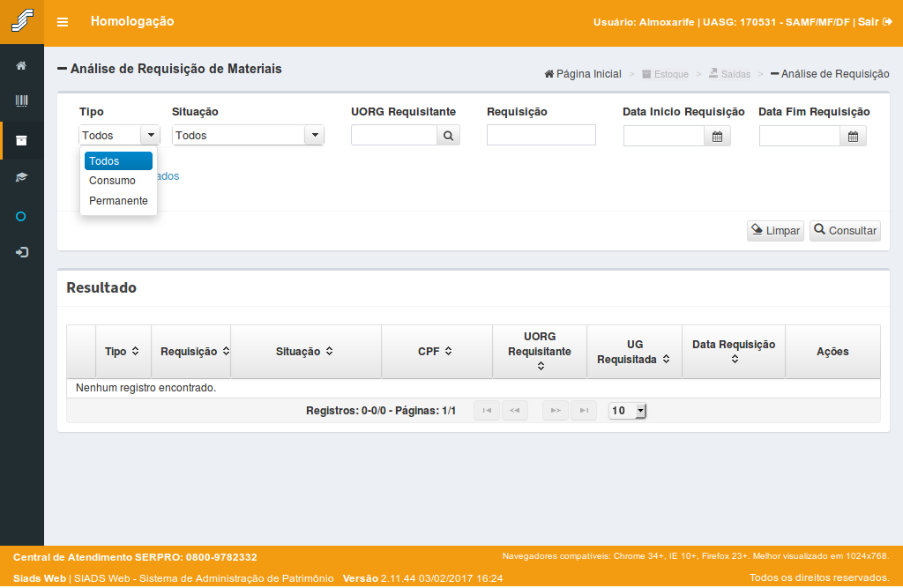Screen dimensions: 903x588
Task: Select the archive box sidebar icon
Action: (21, 140)
